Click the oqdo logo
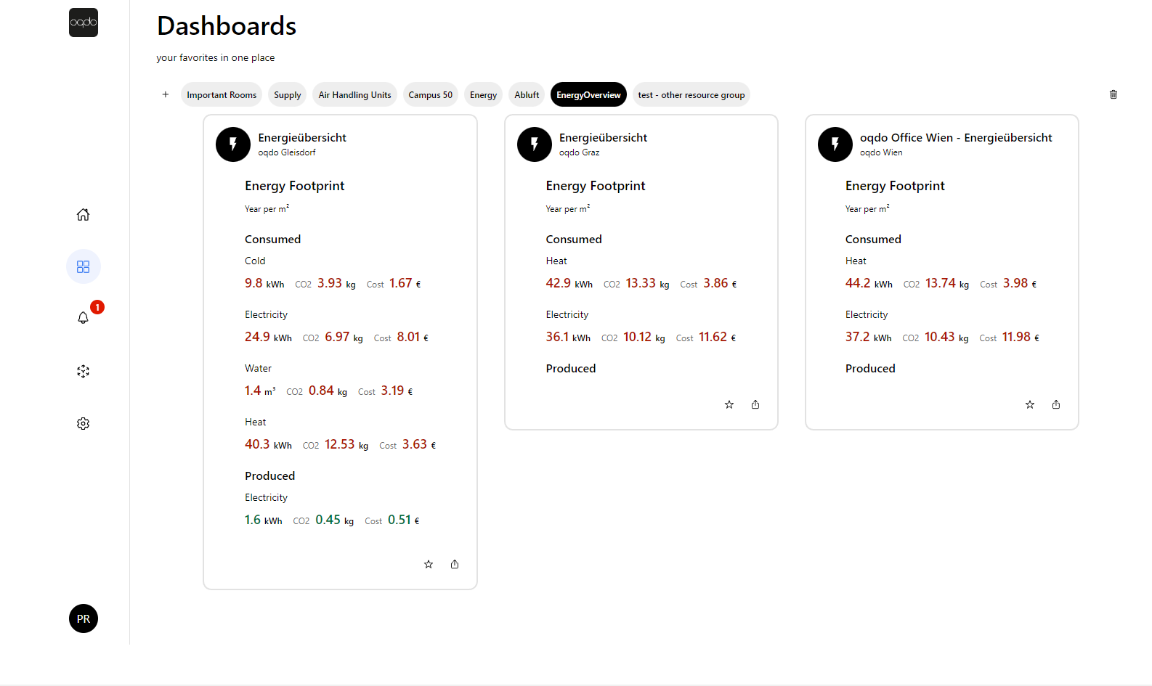The height and width of the screenshot is (686, 1152). coord(84,23)
